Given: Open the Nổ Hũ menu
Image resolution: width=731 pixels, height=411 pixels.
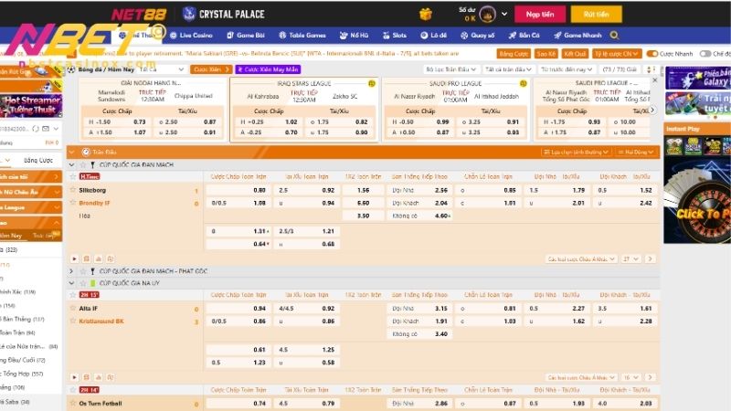Looking at the screenshot, I should pos(354,35).
